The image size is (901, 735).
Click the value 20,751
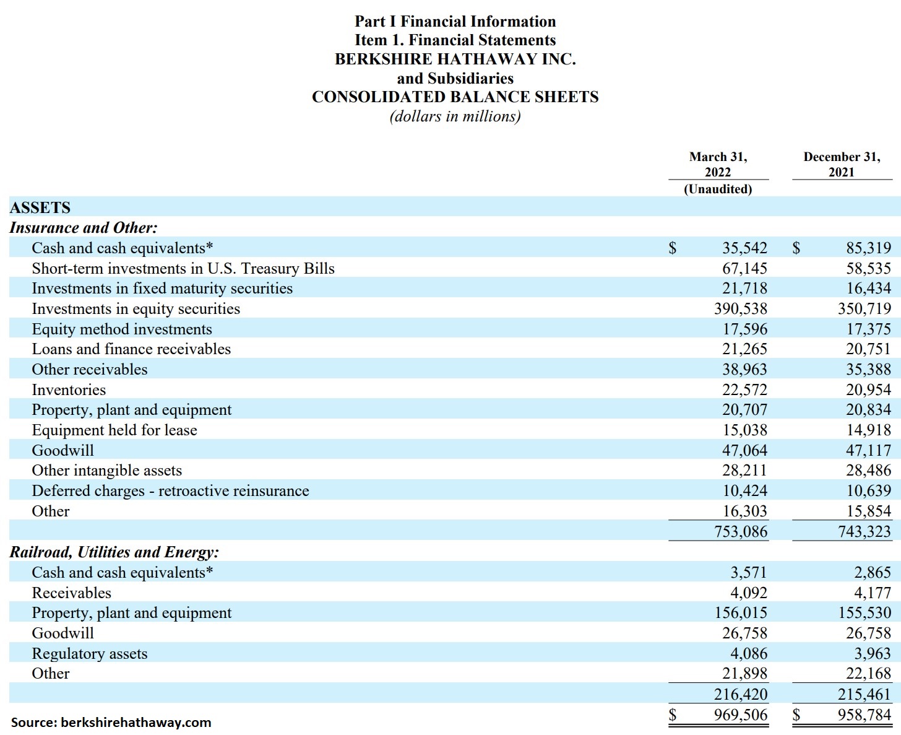(869, 349)
